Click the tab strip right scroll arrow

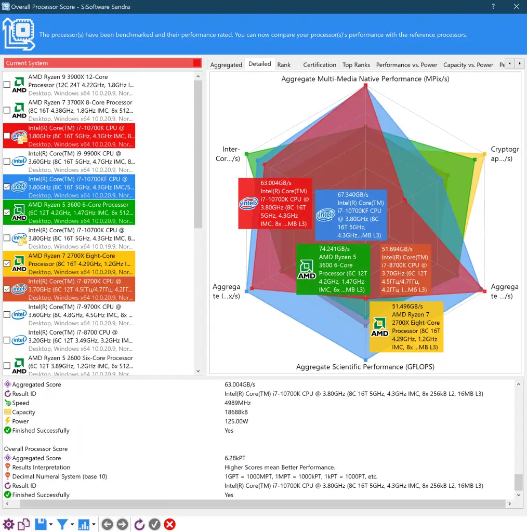520,63
